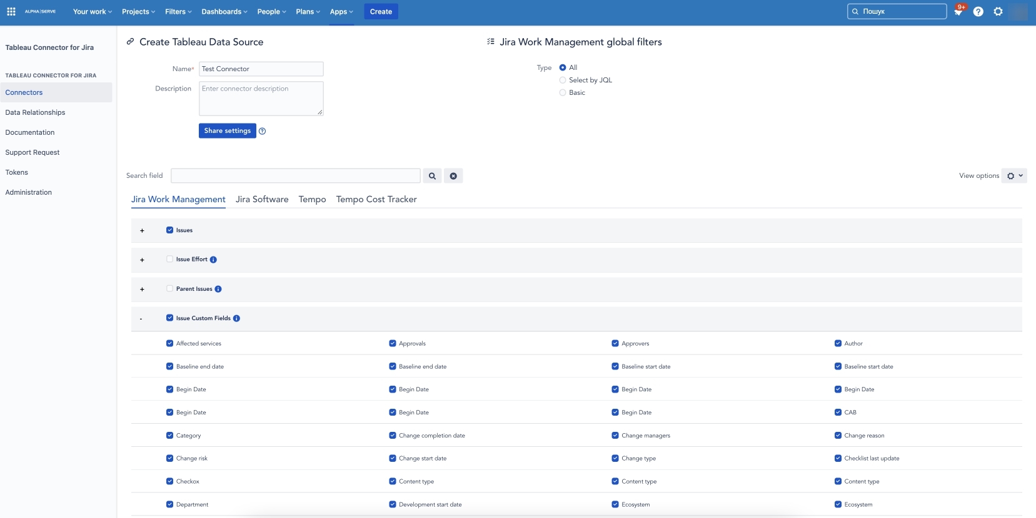Expand the Issues section with plus sign

(142, 231)
